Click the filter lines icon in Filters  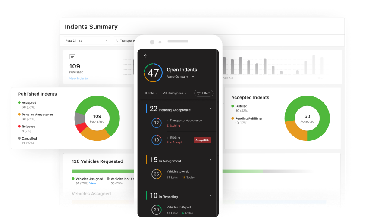[198, 93]
